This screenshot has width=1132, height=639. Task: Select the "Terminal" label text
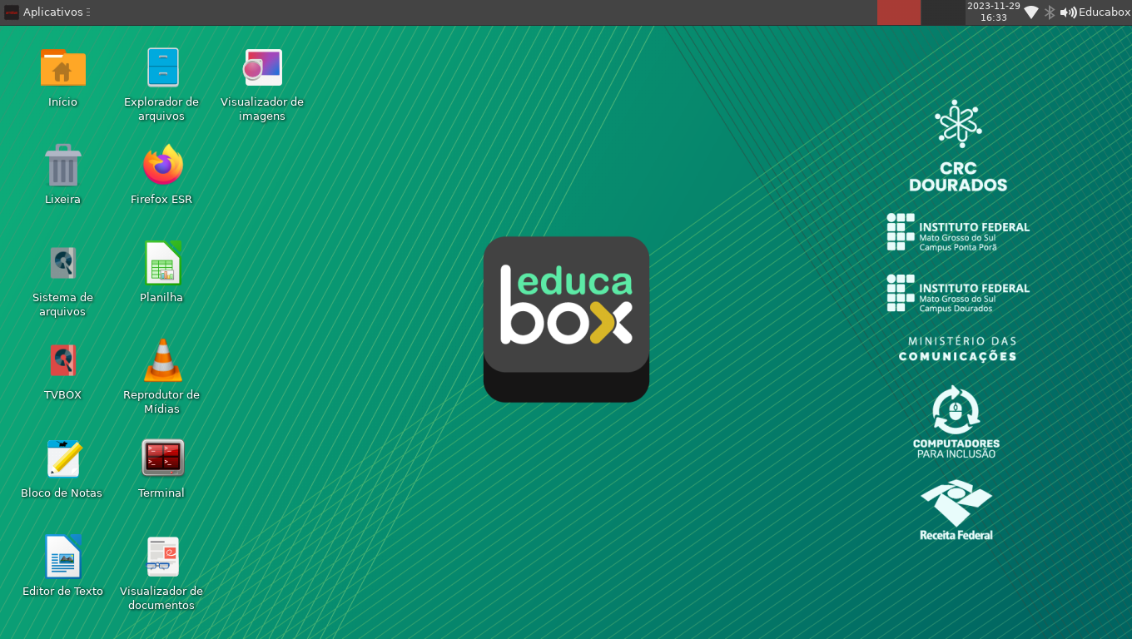(x=161, y=493)
